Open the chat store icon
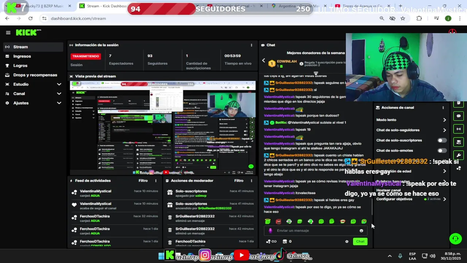The height and width of the screenshot is (263, 467). coord(285,241)
